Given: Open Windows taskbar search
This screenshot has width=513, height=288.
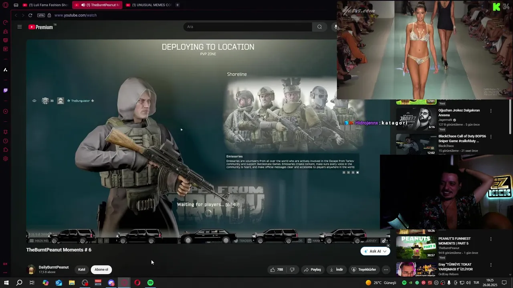Looking at the screenshot, I should (19, 283).
